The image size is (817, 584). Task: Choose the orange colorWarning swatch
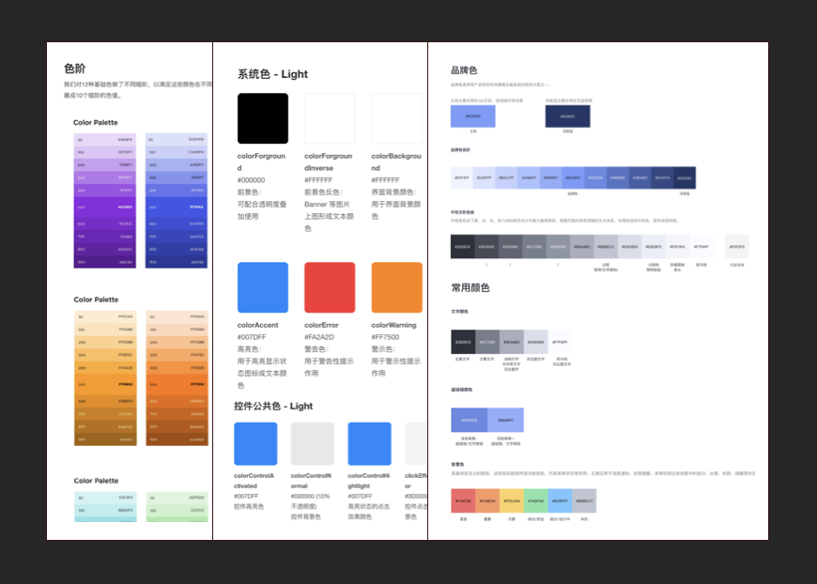[x=396, y=287]
